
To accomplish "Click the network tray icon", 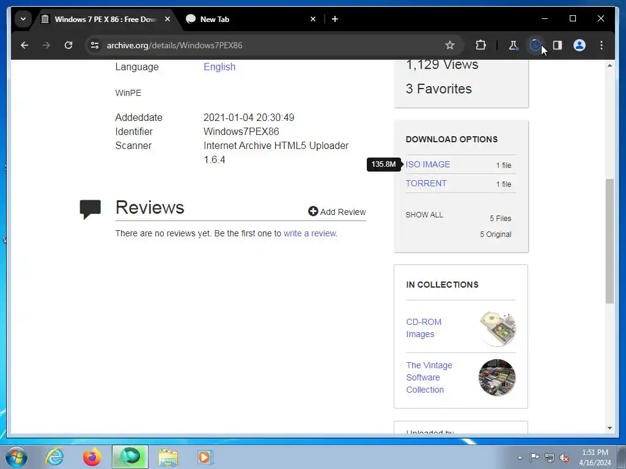I will pyautogui.click(x=550, y=457).
